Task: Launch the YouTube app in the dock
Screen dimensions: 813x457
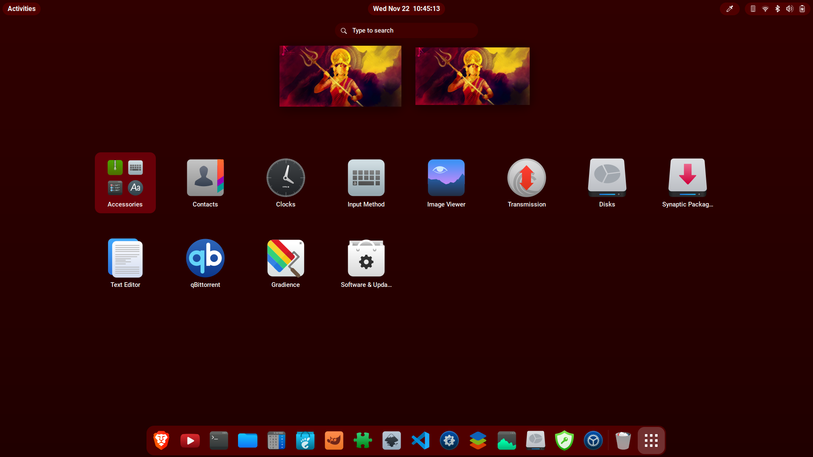Action: tap(190, 440)
